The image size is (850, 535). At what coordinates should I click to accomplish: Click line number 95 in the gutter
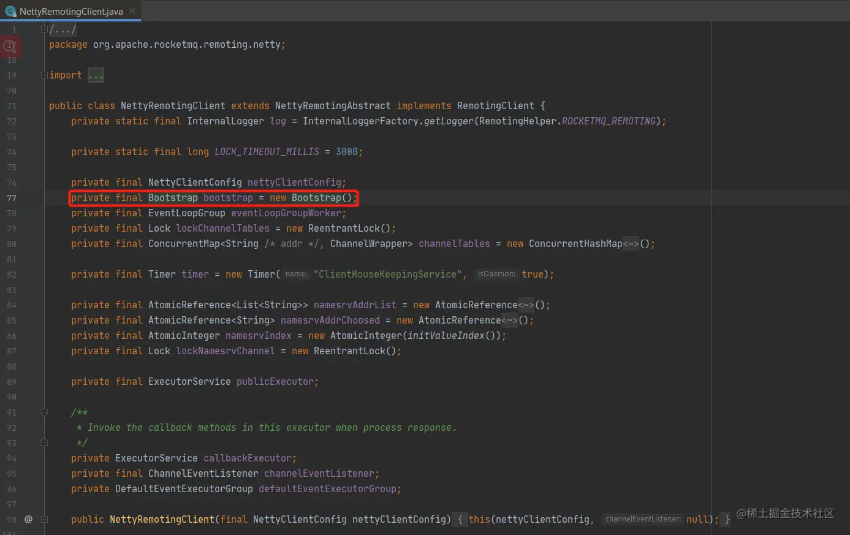tap(12, 474)
